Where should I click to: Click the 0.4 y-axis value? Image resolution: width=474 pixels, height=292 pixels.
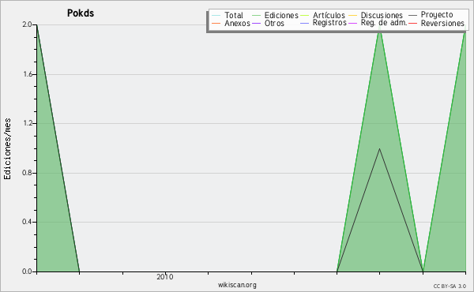click(x=27, y=222)
